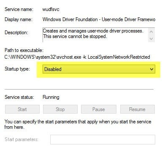Click the Pause service button

99,109
